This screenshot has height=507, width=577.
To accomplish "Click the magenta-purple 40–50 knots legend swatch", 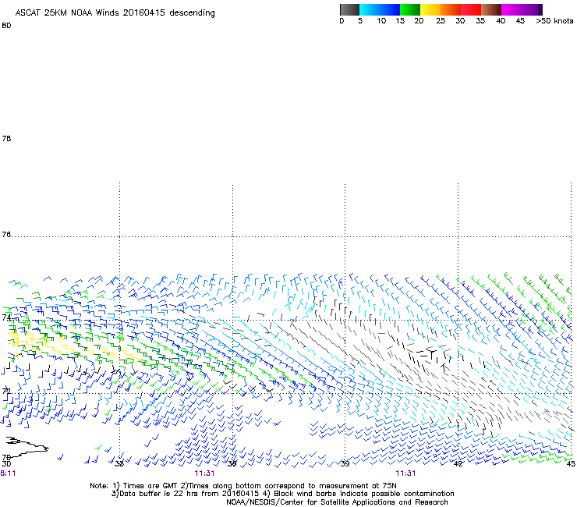I will 522,9.
